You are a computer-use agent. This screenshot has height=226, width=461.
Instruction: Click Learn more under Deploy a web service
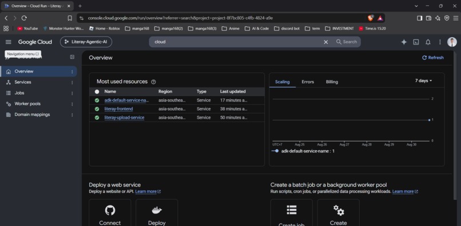pos(148,192)
